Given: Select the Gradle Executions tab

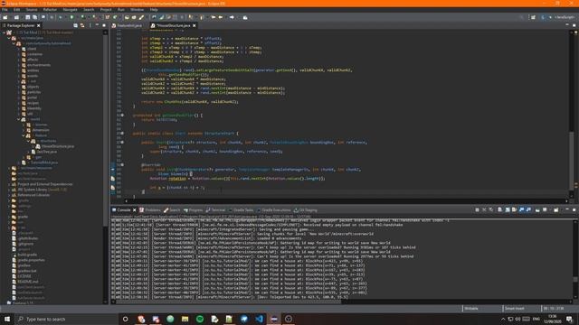Looking at the screenshot, I should point(273,210).
